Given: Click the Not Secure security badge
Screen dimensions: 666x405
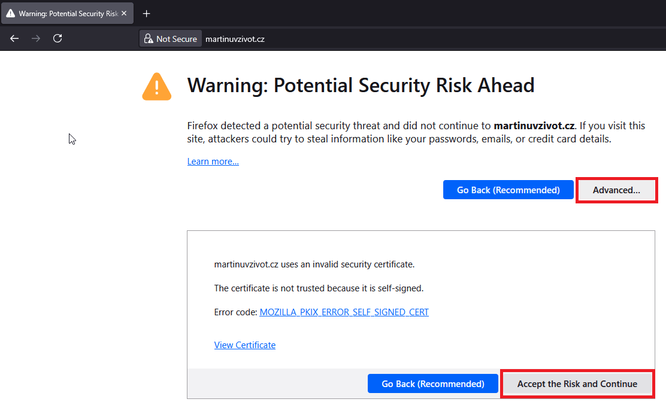Looking at the screenshot, I should pos(170,38).
